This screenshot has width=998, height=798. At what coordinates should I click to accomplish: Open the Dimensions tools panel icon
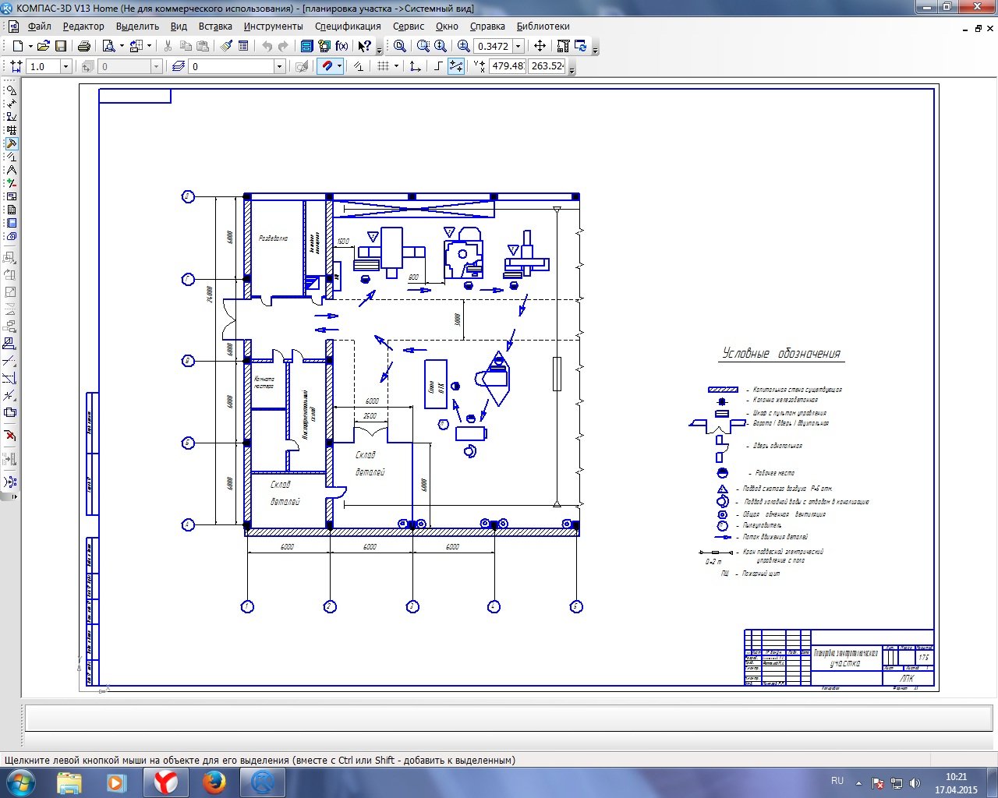click(x=11, y=104)
